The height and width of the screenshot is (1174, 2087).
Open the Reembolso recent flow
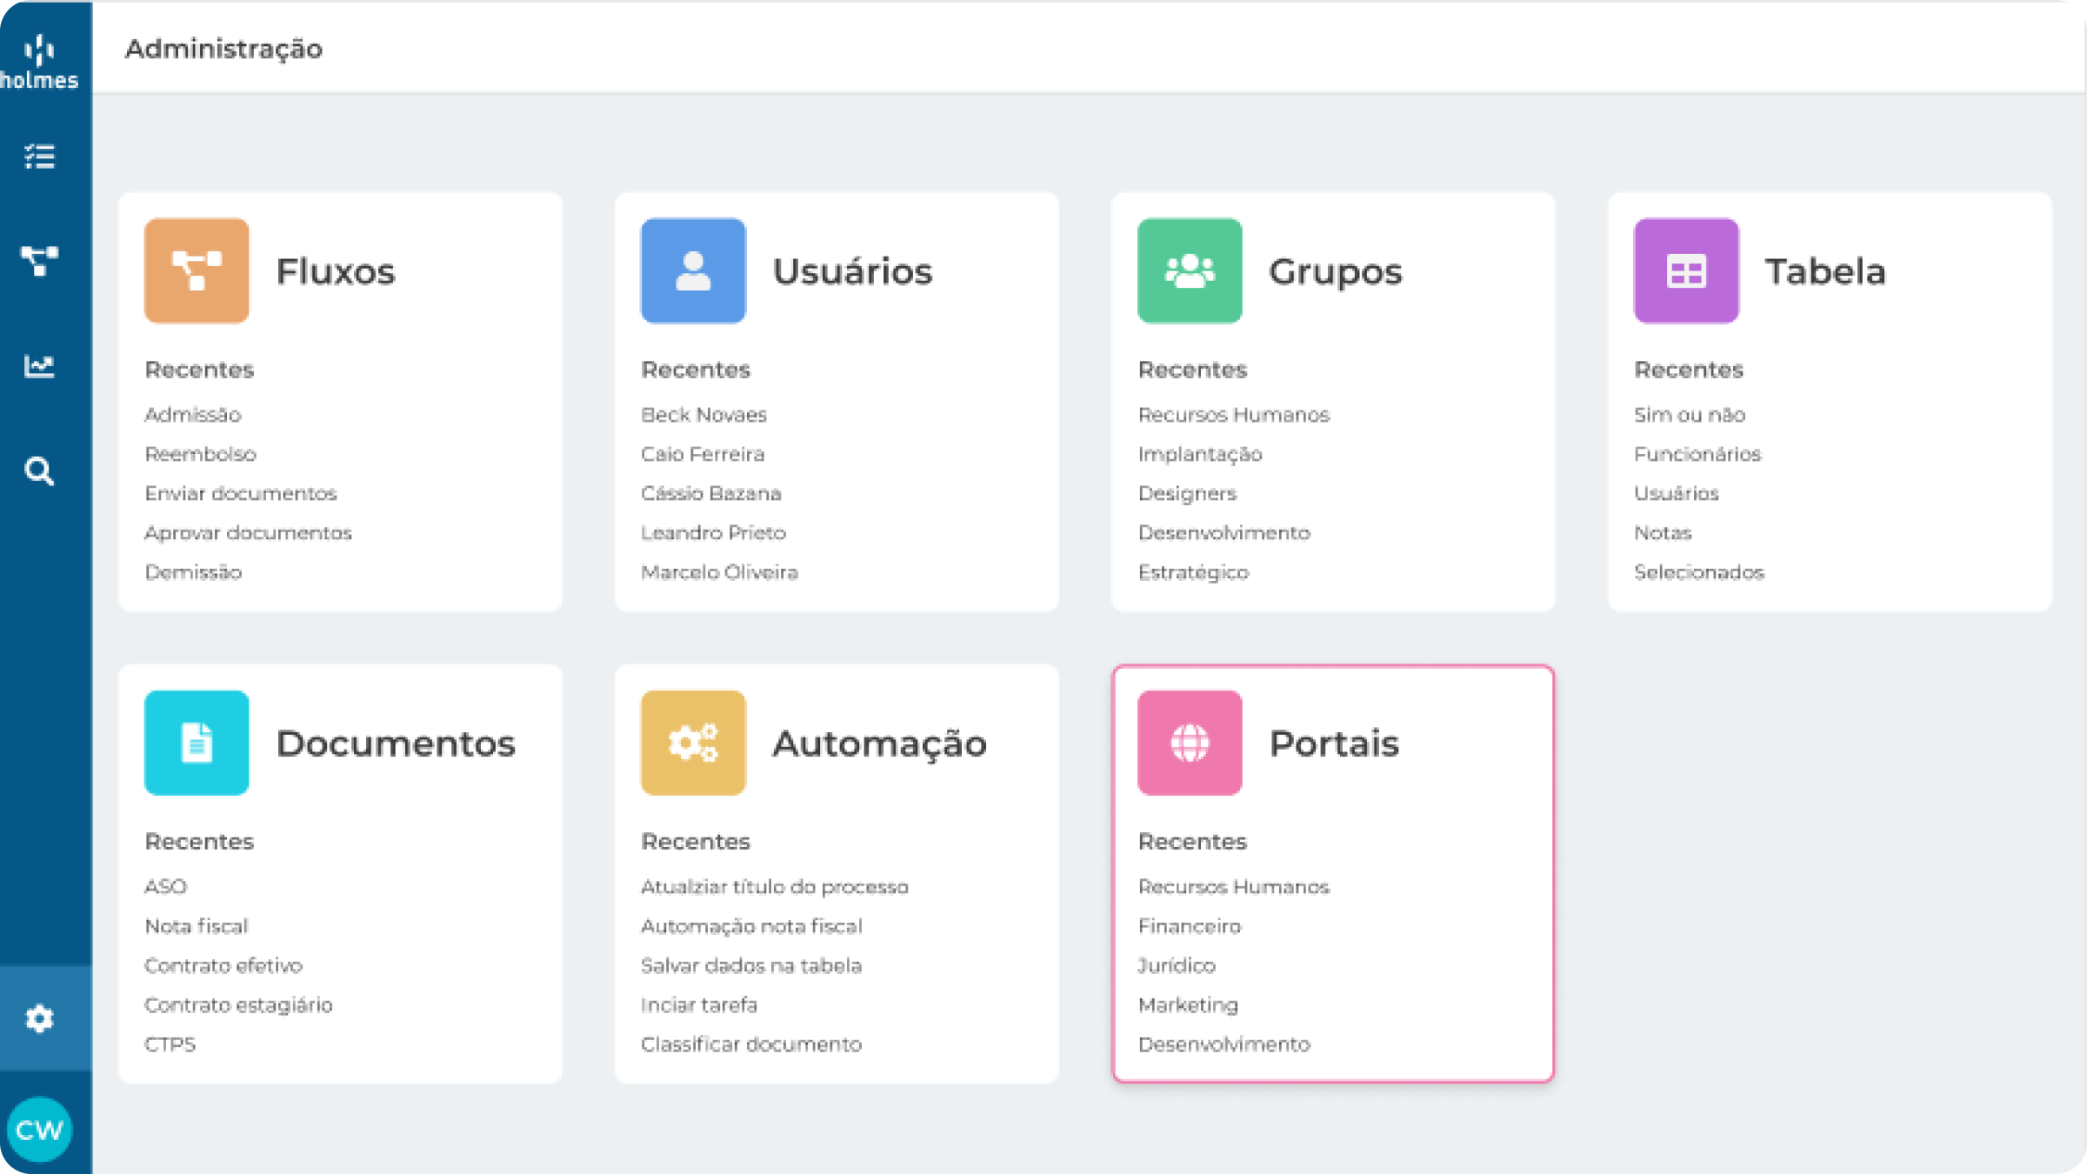[201, 454]
